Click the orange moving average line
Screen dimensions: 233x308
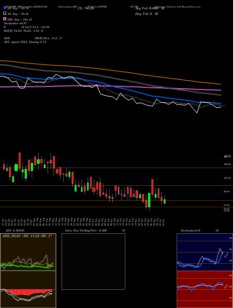click(x=110, y=70)
